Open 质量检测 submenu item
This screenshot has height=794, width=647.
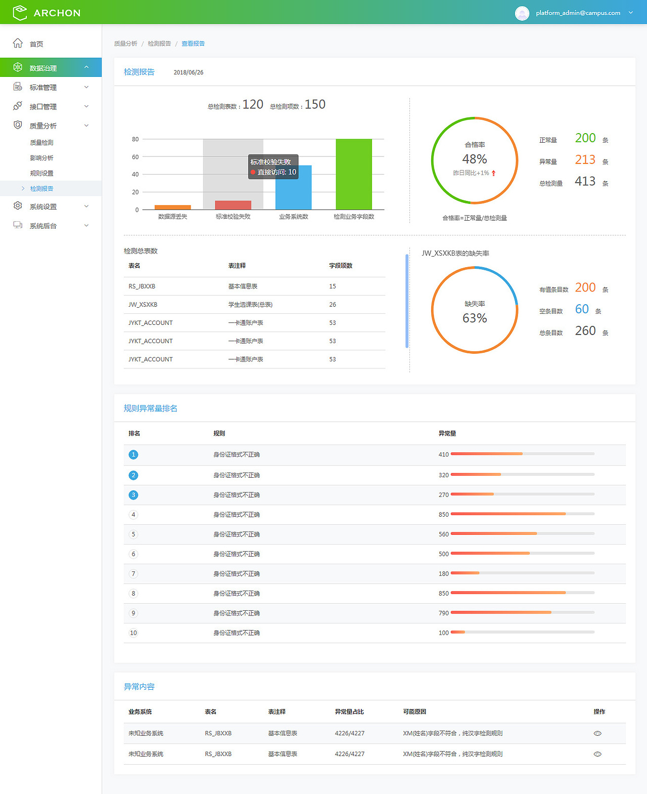[x=41, y=143]
